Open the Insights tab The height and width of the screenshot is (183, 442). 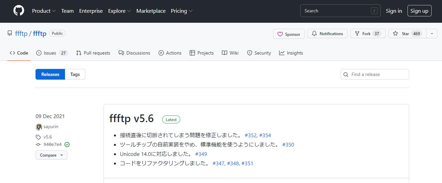291,53
